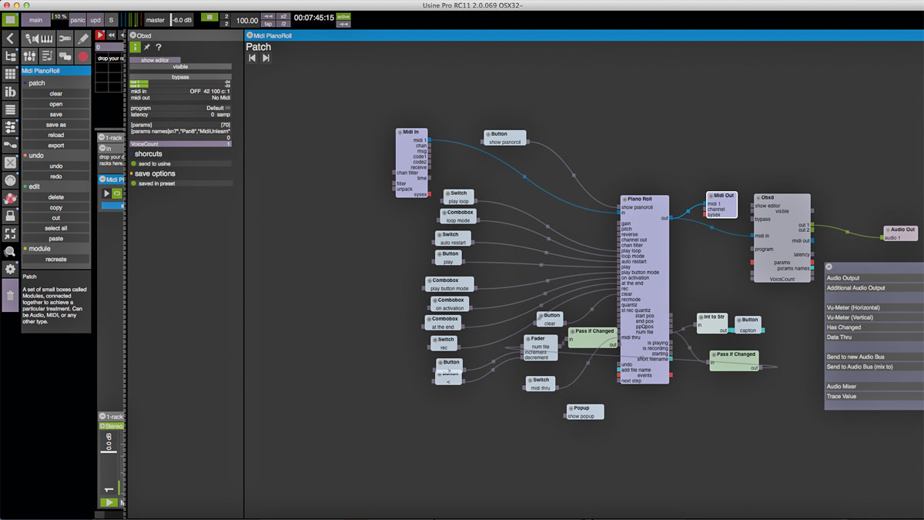
Task: Select the pencil edit icon
Action: tap(82, 39)
